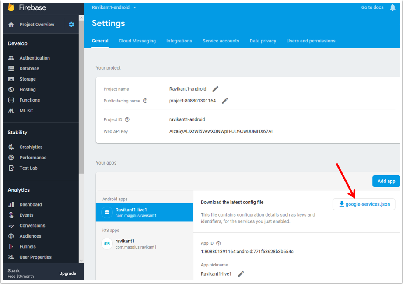Click the Stability section heading
Screen dimensions: 403x284
coord(18,133)
